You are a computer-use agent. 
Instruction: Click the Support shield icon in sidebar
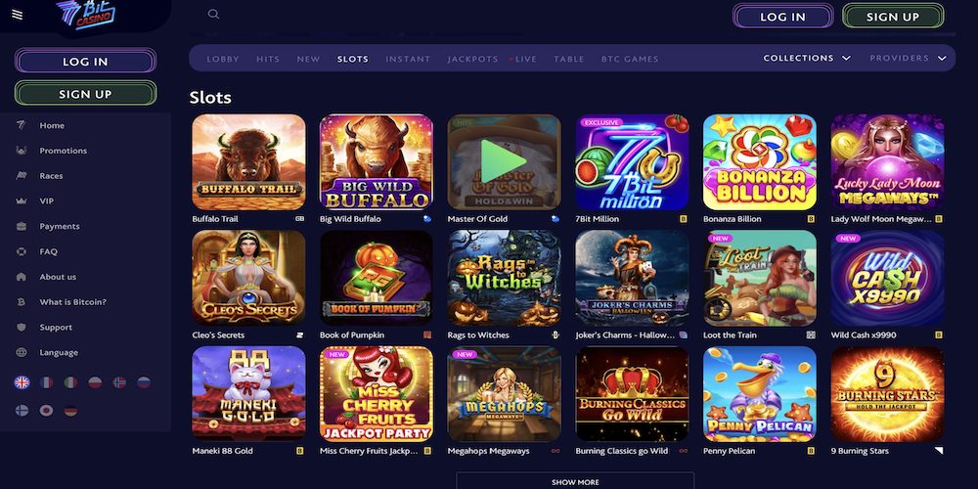click(22, 327)
